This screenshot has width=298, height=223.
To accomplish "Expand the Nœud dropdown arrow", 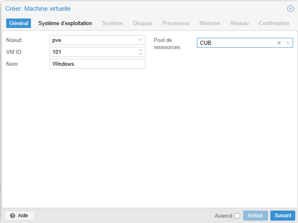I will (x=140, y=40).
